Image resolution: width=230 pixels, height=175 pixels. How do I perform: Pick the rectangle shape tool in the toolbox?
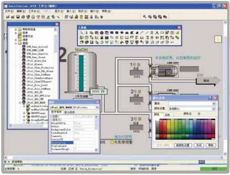pyautogui.click(x=112, y=32)
